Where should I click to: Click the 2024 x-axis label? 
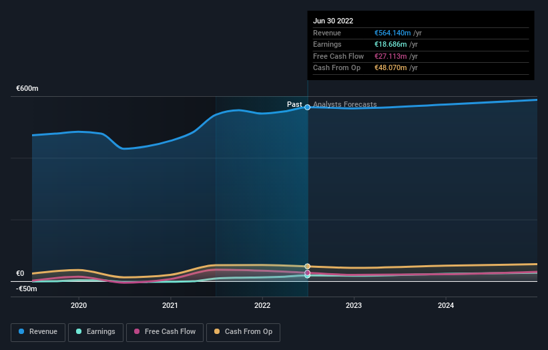pyautogui.click(x=446, y=305)
